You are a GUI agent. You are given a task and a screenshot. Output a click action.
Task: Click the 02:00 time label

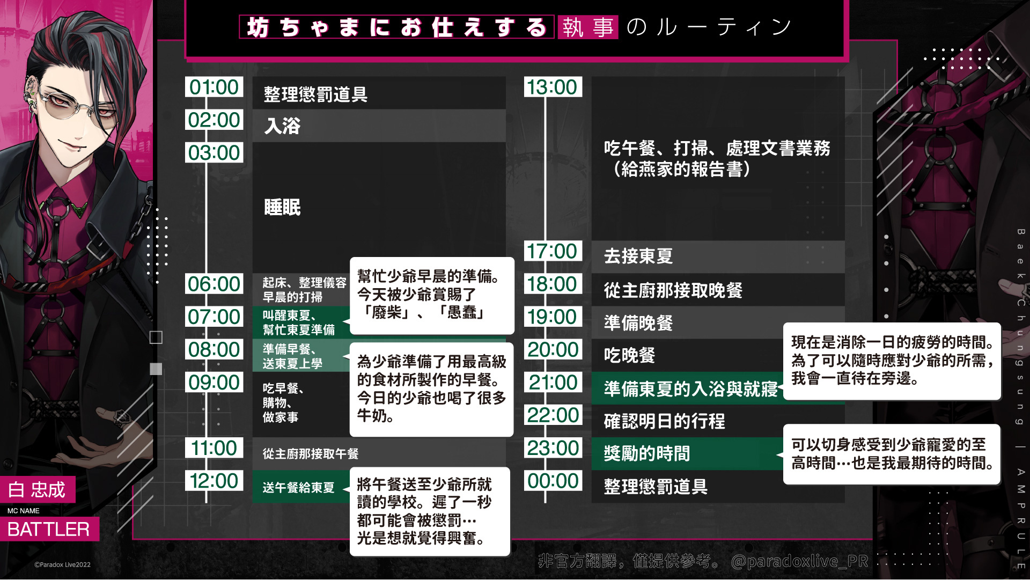(214, 120)
